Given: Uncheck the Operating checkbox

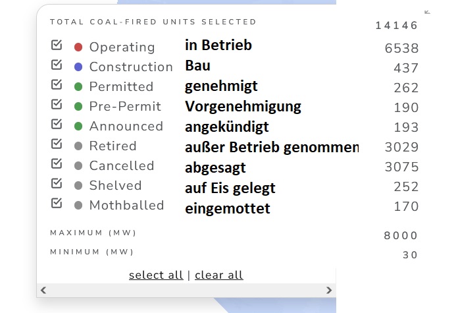Looking at the screenshot, I should (x=57, y=45).
